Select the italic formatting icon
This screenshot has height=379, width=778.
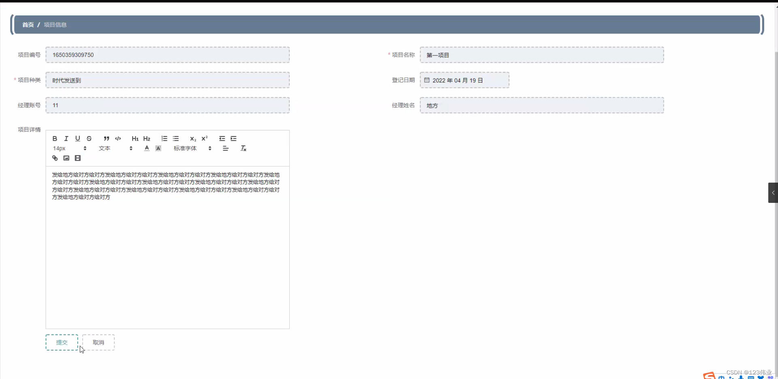click(66, 138)
